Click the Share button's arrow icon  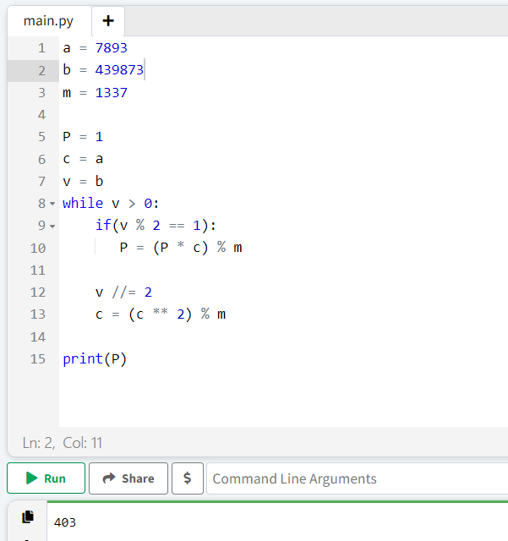(109, 478)
